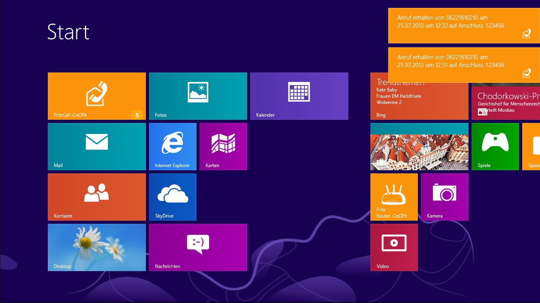Viewport: 540px width, 303px height.
Task: Click phone icon in the 12:32 notification
Action: point(527,34)
